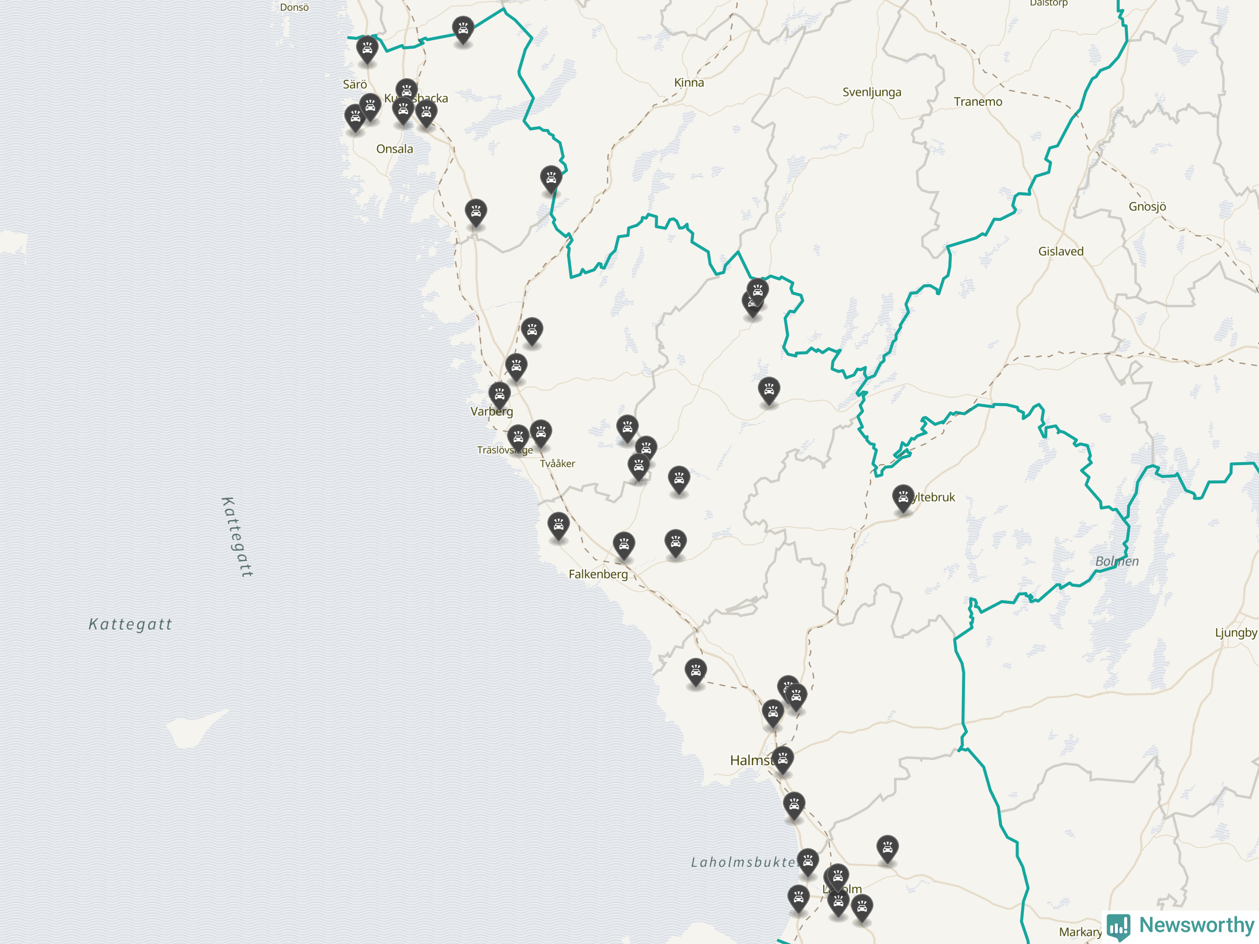Open the car marker at Halmstad
Image resolution: width=1259 pixels, height=944 pixels.
tap(782, 760)
